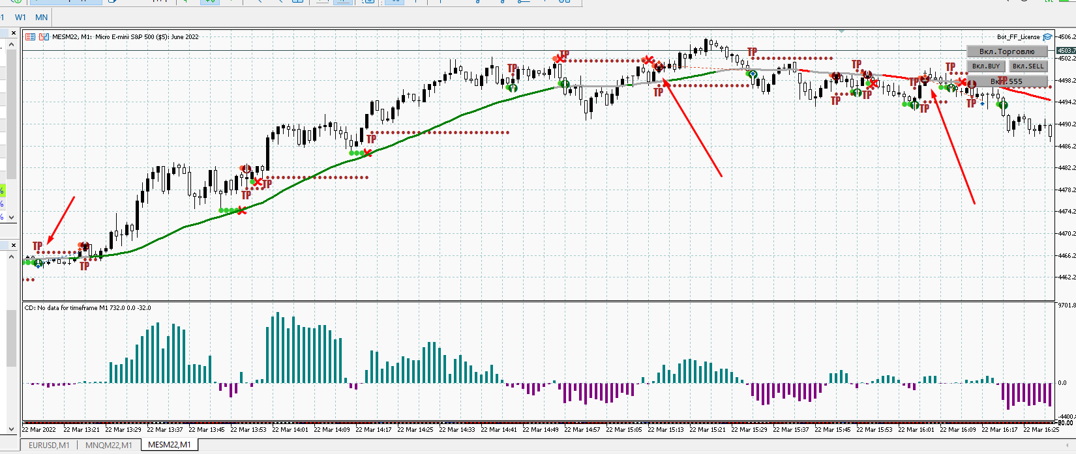Open the Depth of Market chart icon

44,37
